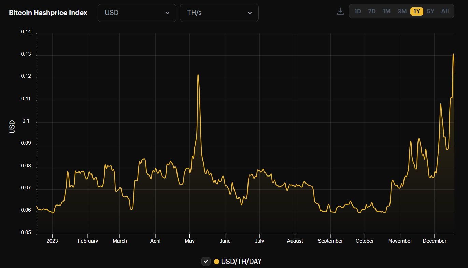Switch to the 7D time range
468x268 pixels.
372,11
